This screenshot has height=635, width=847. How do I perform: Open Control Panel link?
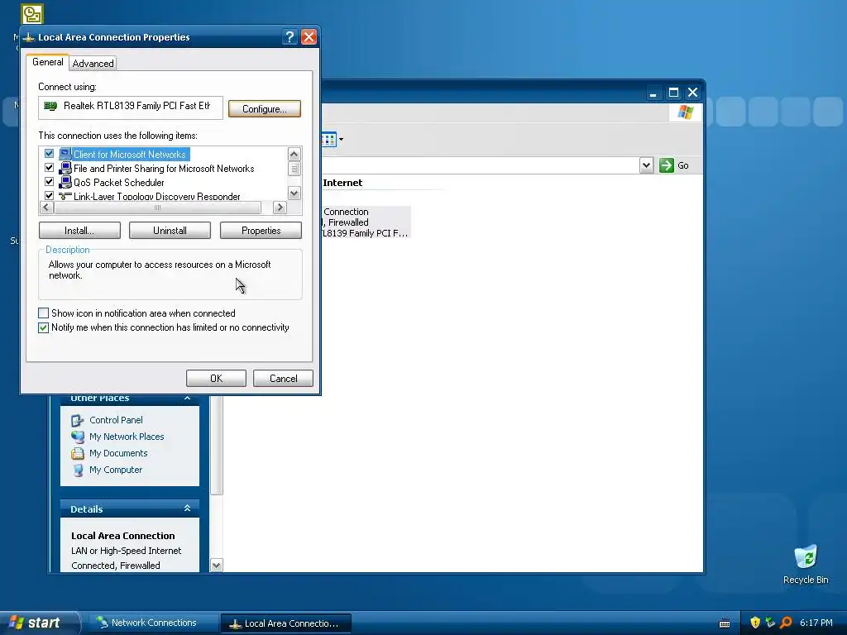click(116, 420)
